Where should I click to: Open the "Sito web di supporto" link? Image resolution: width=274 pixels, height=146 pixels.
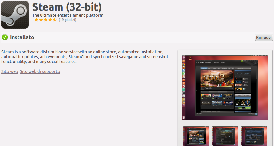(40, 71)
